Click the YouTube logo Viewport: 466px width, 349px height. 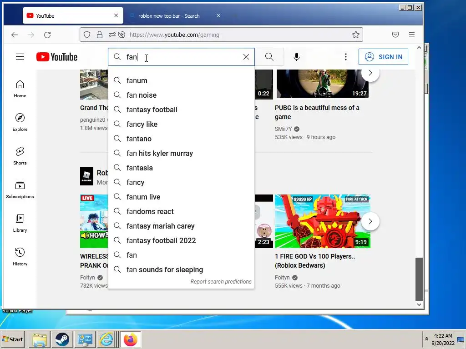[x=57, y=57]
